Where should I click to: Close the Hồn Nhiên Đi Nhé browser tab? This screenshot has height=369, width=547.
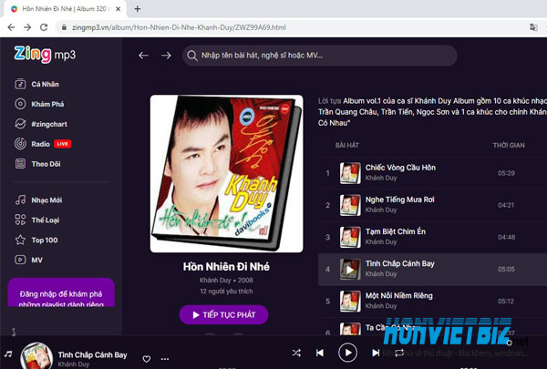[x=119, y=9]
